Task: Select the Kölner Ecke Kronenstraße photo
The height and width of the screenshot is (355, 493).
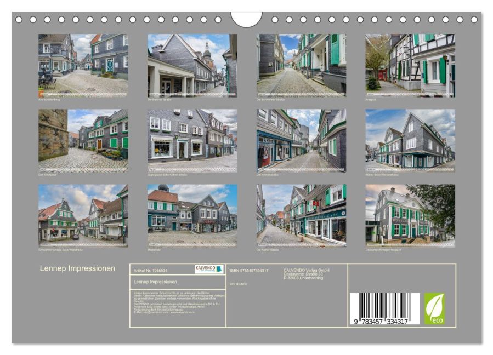Action: [x=410, y=141]
